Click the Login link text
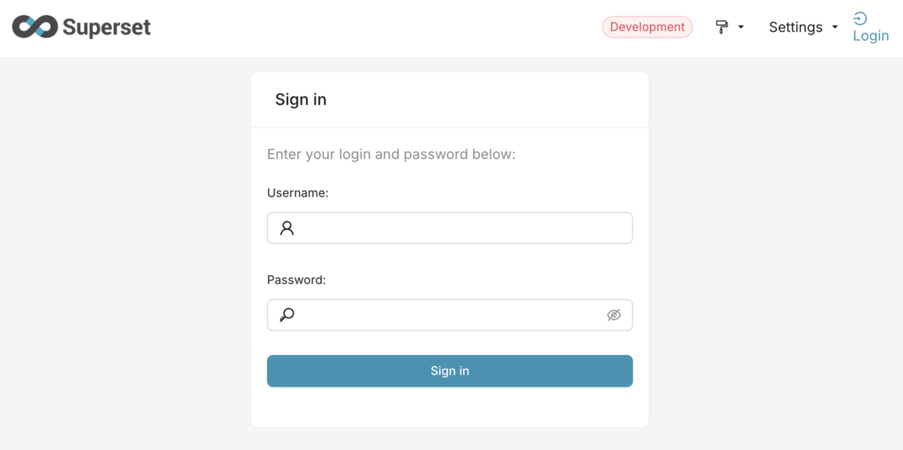Viewport: 903px width, 450px height. click(870, 36)
